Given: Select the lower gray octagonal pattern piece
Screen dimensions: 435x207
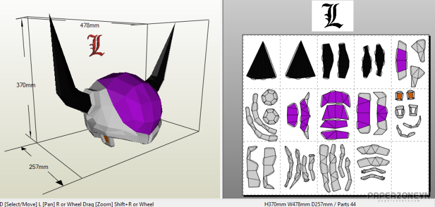Looking at the screenshot, I should (271, 116).
